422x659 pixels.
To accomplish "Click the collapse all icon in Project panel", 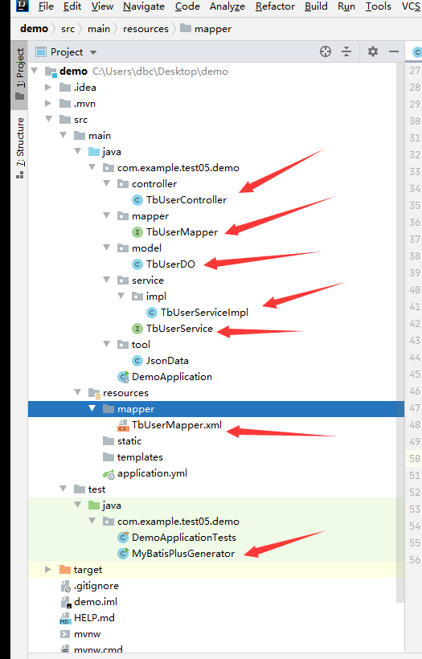I will (x=346, y=51).
